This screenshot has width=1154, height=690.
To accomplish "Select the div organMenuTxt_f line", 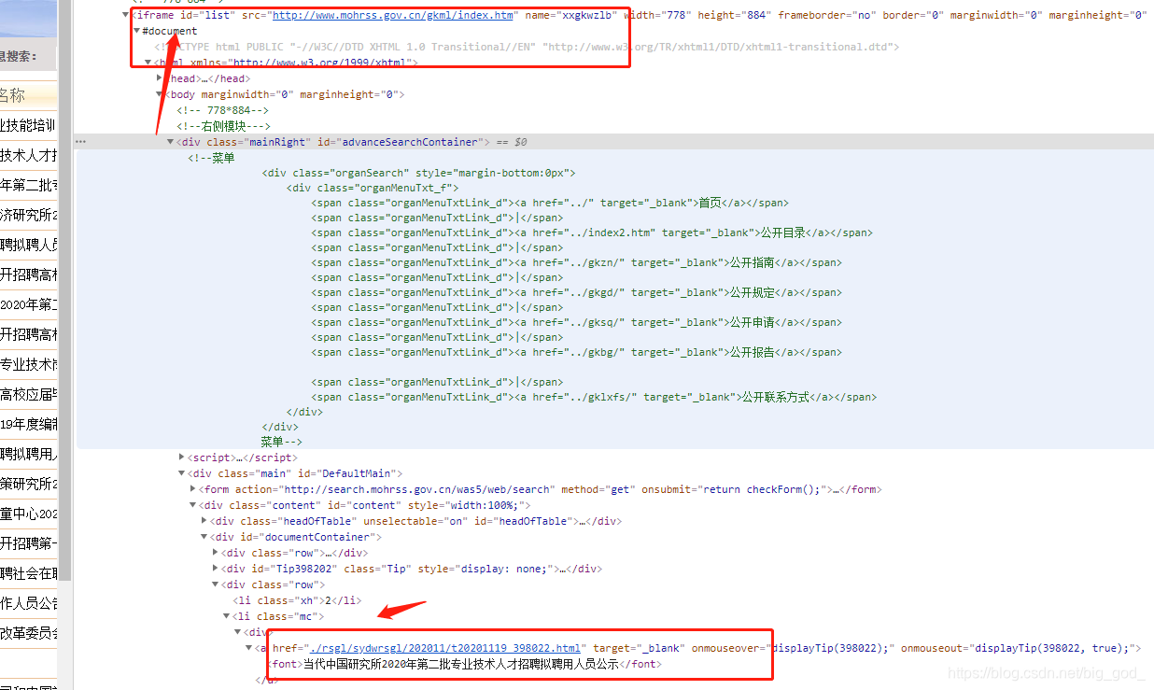I will pos(373,188).
